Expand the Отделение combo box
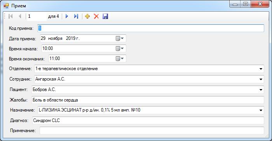Screen dimensions: 272x141 coord(261,69)
